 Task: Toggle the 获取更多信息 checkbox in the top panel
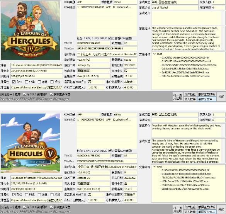click(x=51, y=94)
